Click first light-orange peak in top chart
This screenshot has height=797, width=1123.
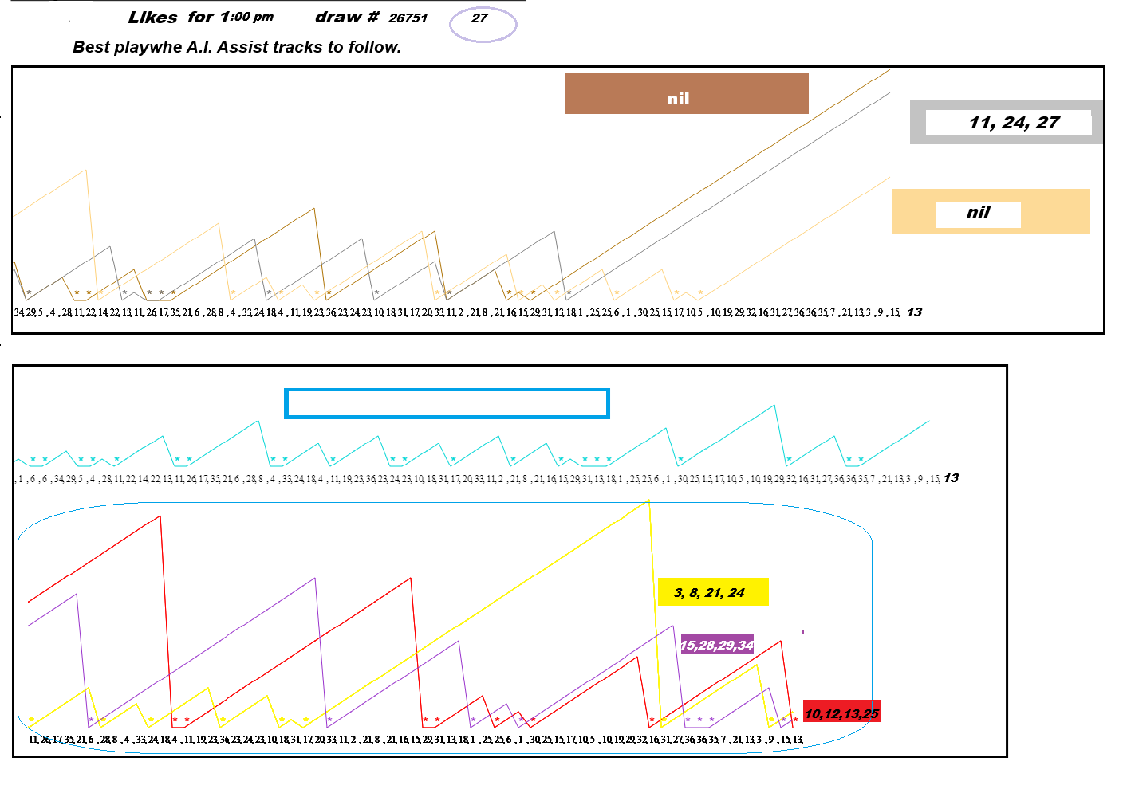85,170
